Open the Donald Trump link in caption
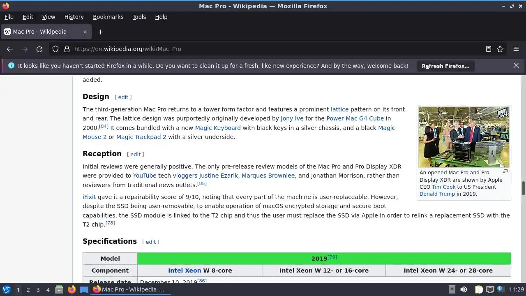 (437, 194)
